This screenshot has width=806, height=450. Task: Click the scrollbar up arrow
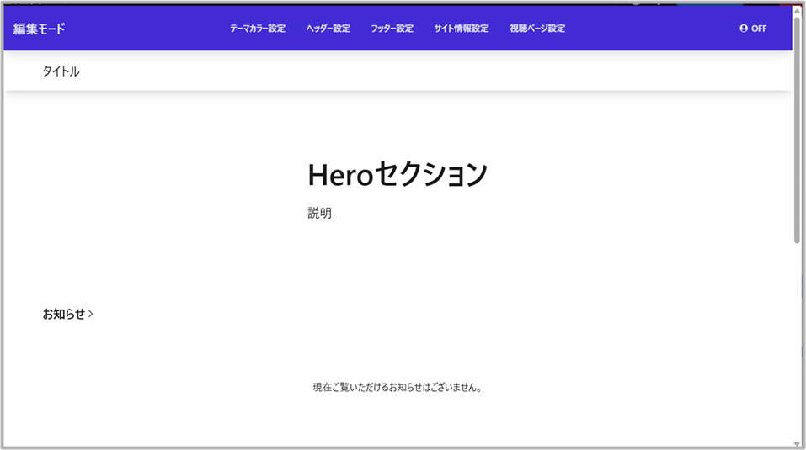[797, 11]
